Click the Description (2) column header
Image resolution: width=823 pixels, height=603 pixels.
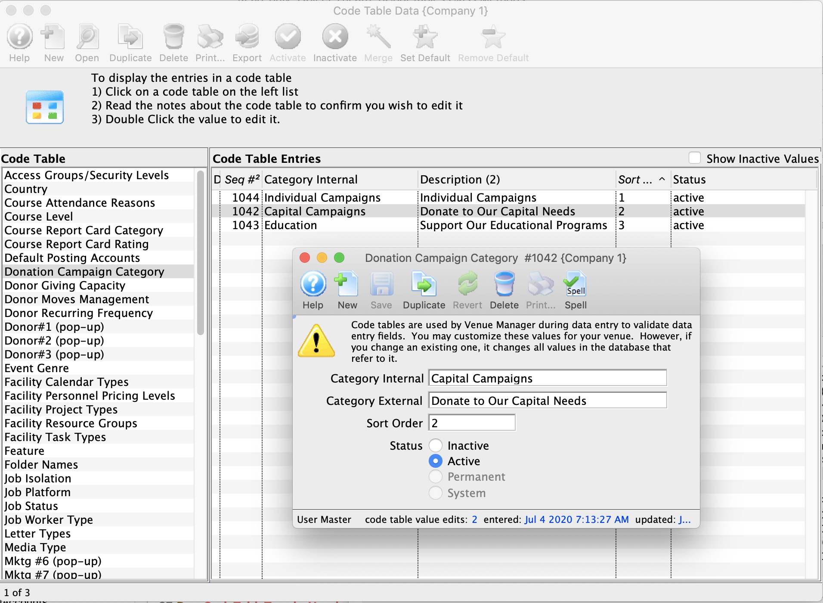click(517, 180)
